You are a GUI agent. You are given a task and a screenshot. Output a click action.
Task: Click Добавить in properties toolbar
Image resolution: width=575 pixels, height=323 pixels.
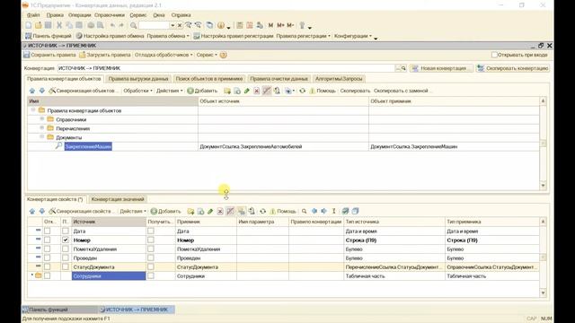point(165,212)
